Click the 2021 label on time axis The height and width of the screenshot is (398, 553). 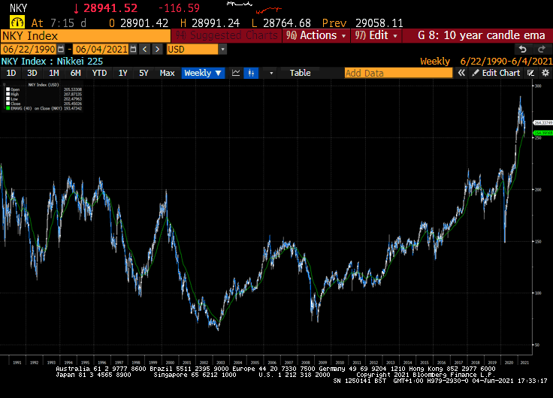click(x=524, y=363)
